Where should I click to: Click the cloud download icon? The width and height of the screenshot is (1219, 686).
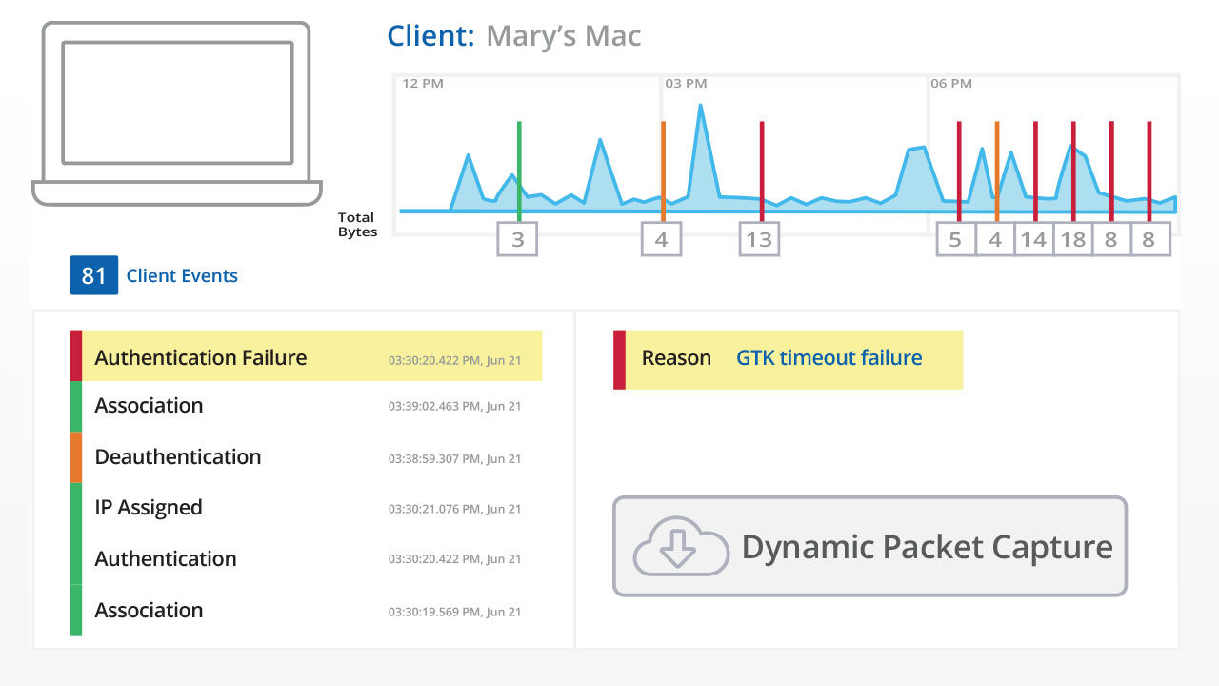pyautogui.click(x=676, y=546)
